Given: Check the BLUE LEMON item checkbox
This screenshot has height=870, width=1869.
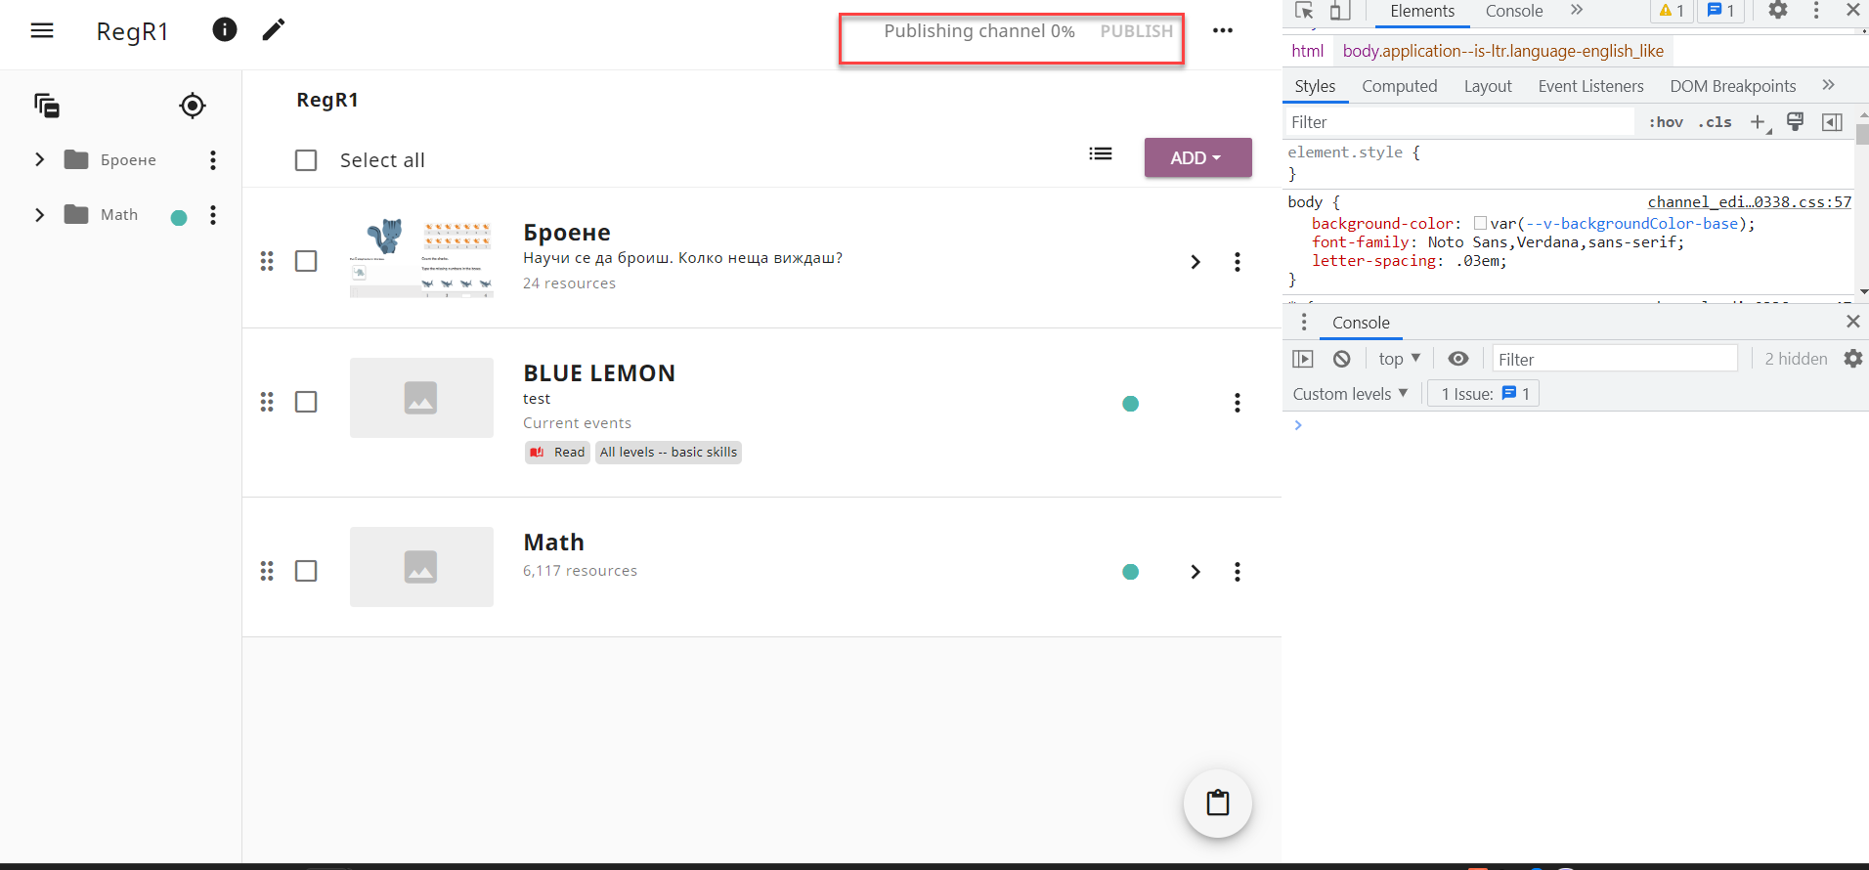Looking at the screenshot, I should pyautogui.click(x=306, y=402).
